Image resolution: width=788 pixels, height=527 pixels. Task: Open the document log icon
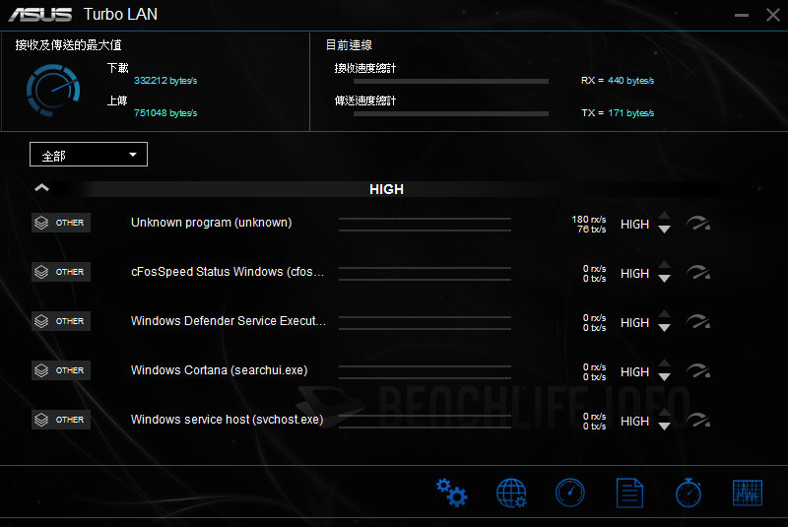click(x=629, y=493)
